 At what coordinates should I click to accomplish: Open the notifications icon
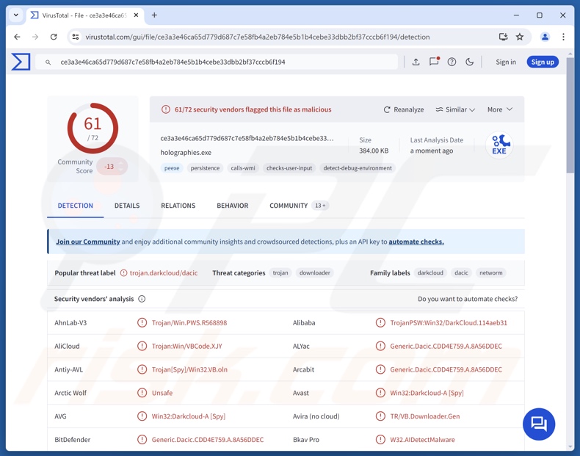[x=434, y=62]
